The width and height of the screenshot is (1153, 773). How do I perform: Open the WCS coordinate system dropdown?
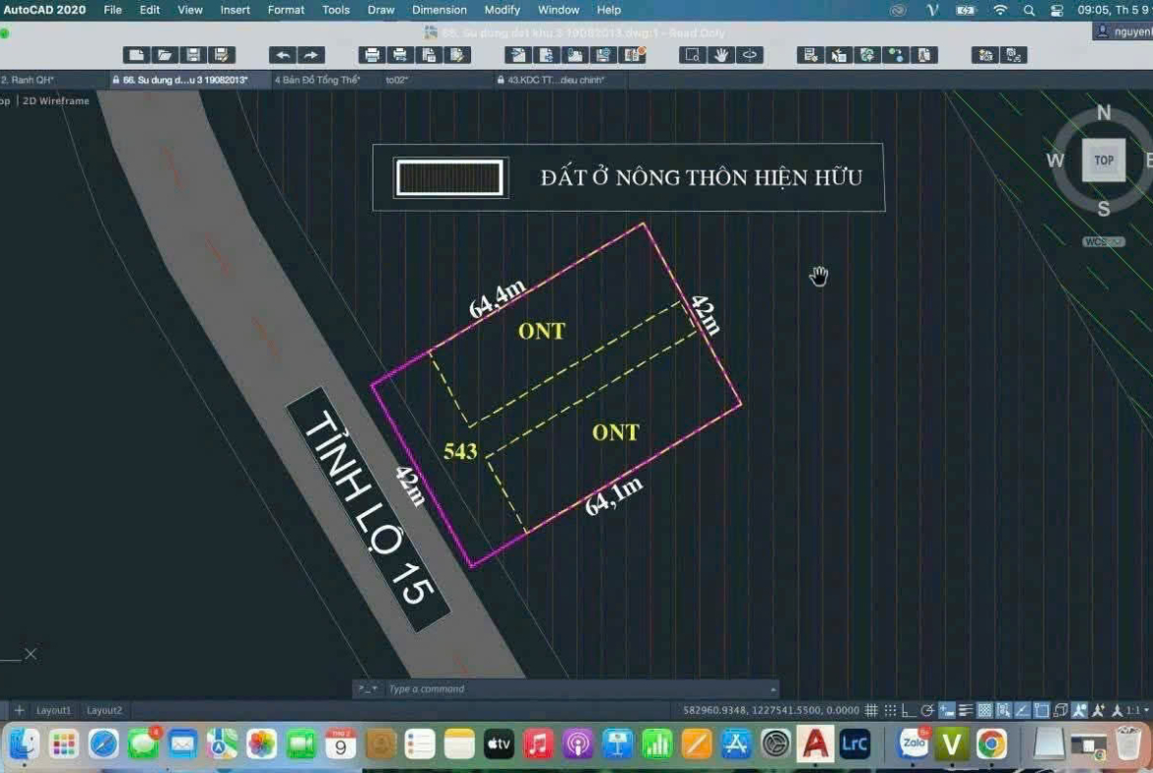pyautogui.click(x=1104, y=241)
